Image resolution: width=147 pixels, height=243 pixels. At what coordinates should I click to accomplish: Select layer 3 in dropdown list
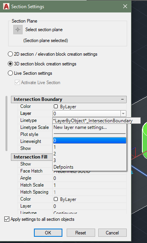(x=90, y=160)
